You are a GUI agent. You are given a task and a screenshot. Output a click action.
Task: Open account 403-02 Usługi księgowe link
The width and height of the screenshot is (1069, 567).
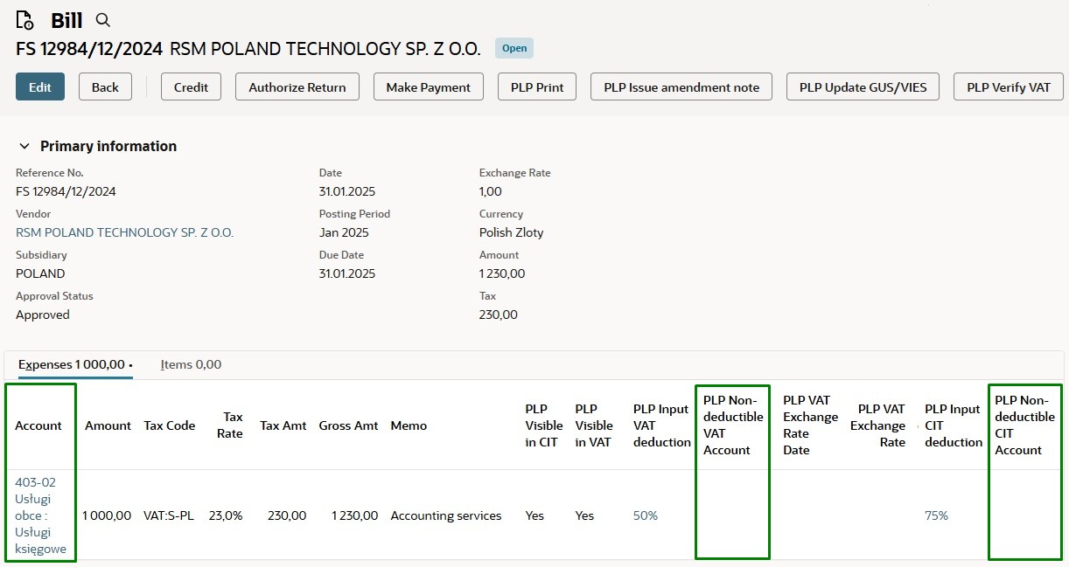point(40,515)
